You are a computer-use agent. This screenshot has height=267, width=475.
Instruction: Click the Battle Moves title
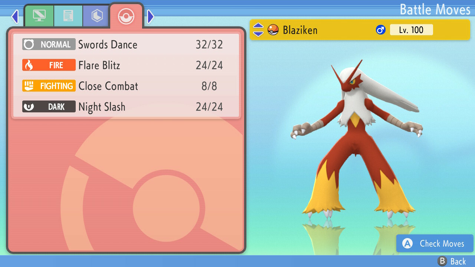435,9
